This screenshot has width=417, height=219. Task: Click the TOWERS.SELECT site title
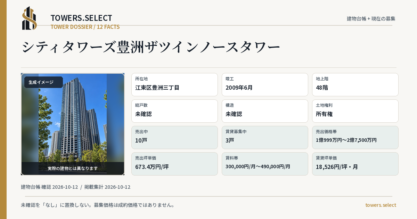[81, 18]
